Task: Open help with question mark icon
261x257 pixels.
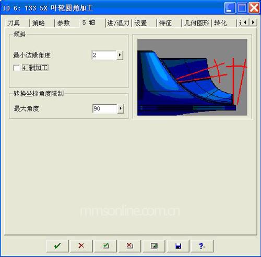Action: tap(202, 246)
